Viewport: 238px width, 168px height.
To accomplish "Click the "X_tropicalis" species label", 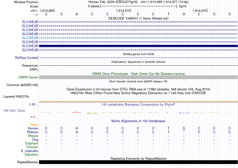I will click(x=30, y=151).
